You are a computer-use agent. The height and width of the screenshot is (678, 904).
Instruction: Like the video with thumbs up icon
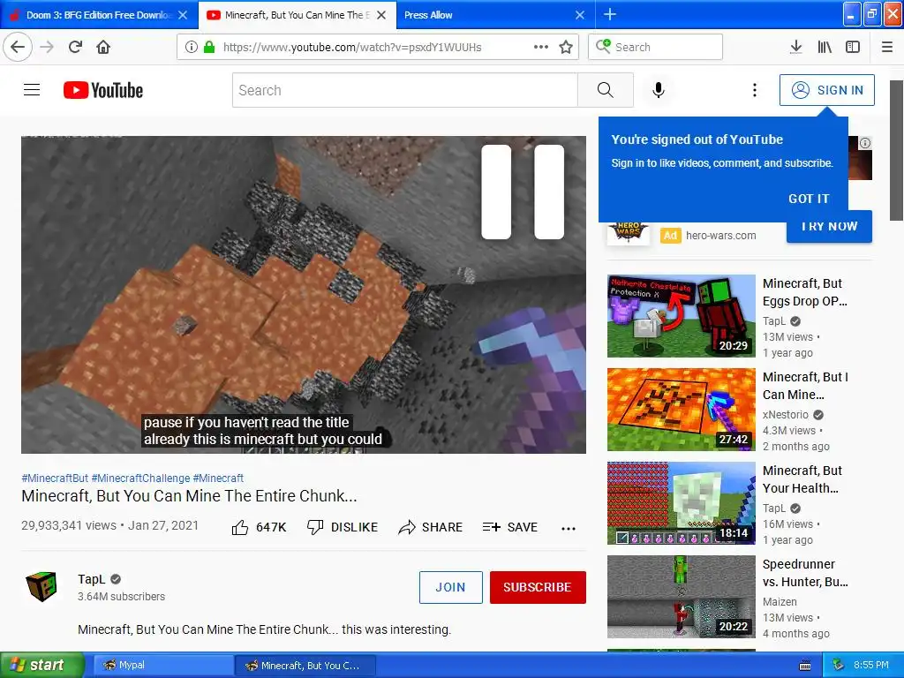(x=240, y=527)
